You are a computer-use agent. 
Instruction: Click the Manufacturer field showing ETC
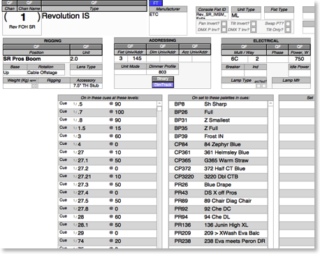coord(168,23)
